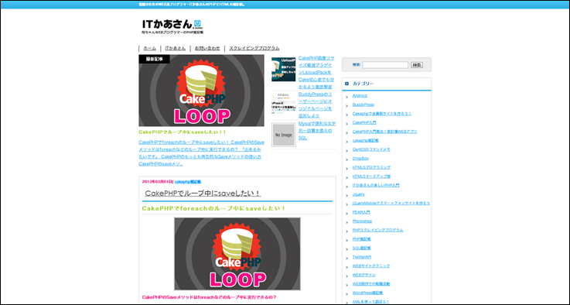Open the Android category
570x305 pixels.
pos(360,96)
